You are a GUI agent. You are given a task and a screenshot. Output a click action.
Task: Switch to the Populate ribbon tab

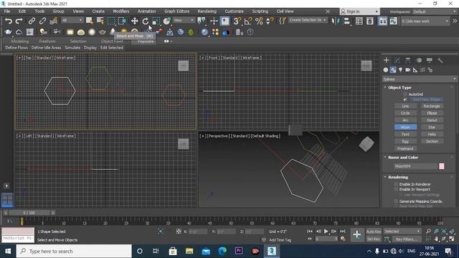pos(146,42)
